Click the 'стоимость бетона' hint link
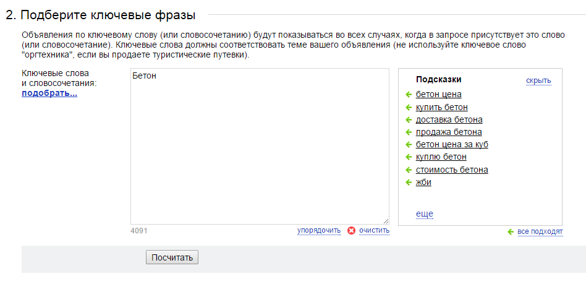The height and width of the screenshot is (289, 586). pos(452,170)
